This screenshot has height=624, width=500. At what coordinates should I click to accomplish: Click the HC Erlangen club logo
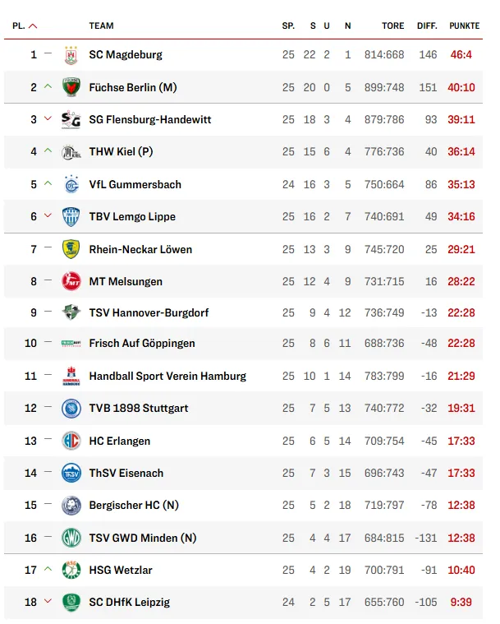click(x=71, y=441)
